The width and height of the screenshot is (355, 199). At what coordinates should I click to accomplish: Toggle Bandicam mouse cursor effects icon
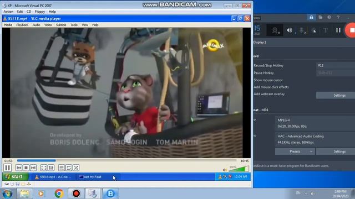[313, 30]
